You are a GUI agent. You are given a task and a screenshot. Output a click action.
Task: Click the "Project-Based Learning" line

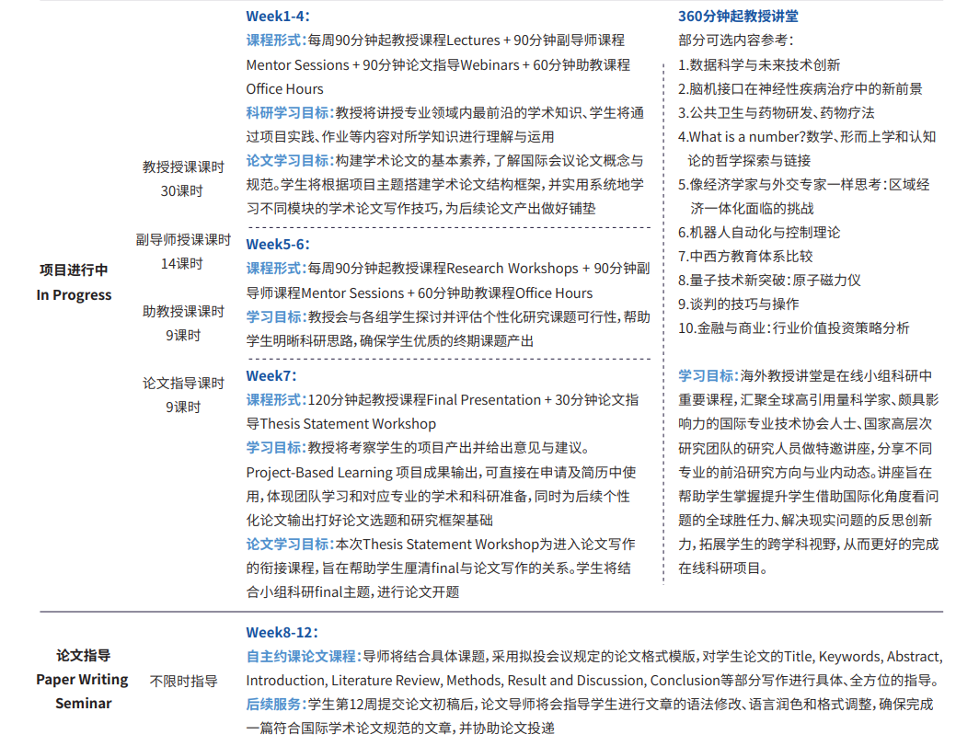[441, 473]
